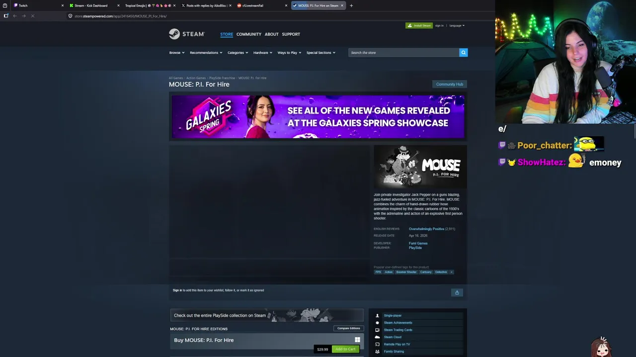Open the STORE menu

click(227, 34)
